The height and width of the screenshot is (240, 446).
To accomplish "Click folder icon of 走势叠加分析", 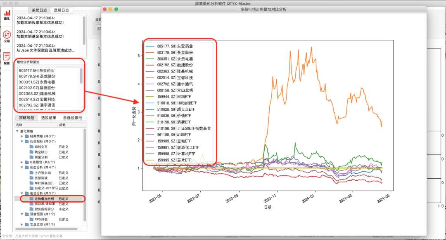I will (x=31, y=198).
